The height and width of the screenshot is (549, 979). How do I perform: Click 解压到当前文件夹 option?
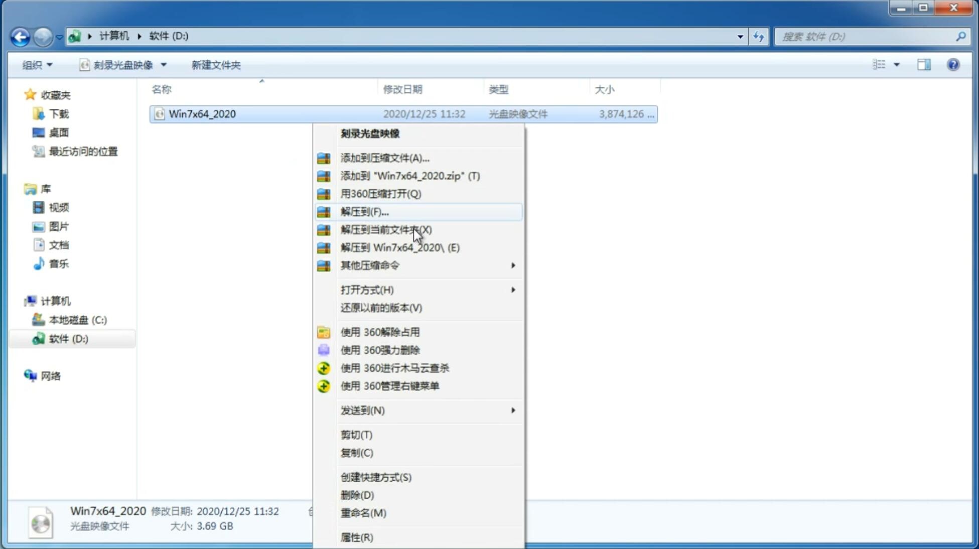coord(386,229)
